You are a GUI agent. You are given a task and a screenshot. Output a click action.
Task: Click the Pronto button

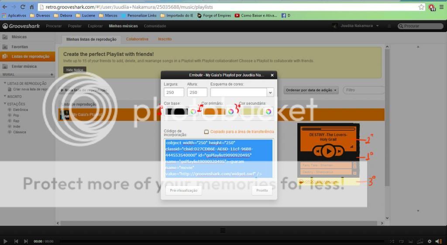click(262, 190)
